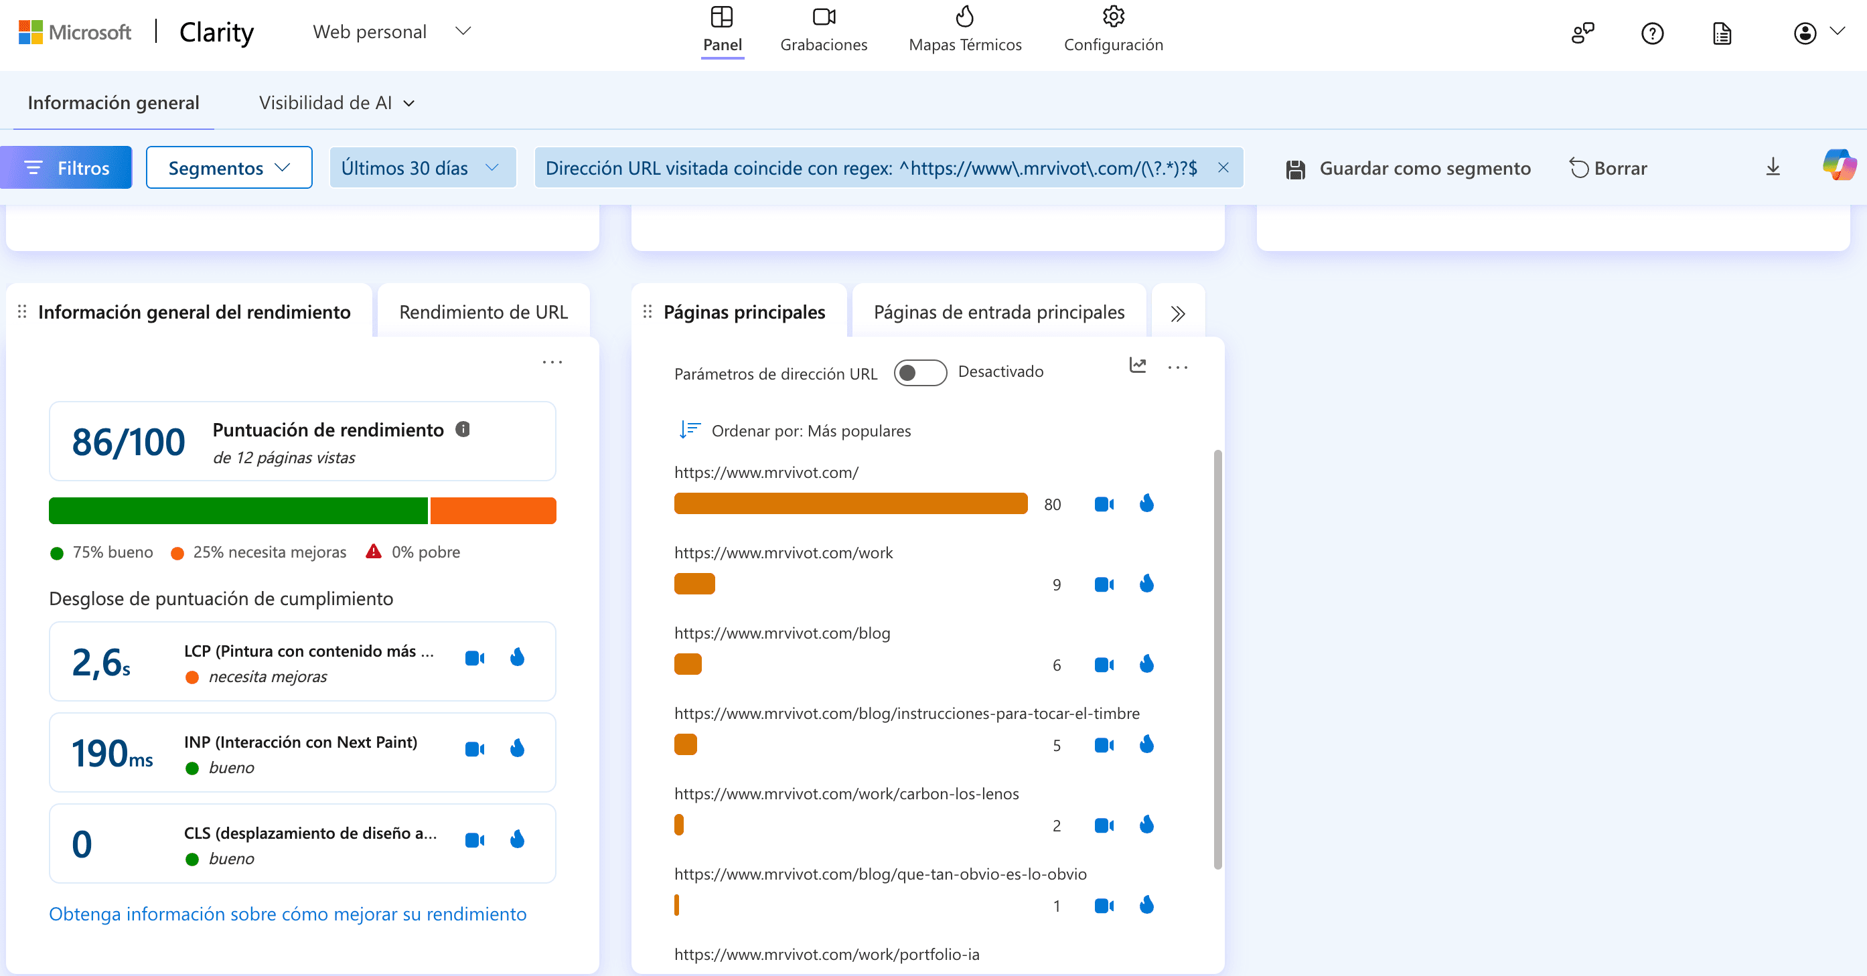1867x976 pixels.
Task: Select the Información general tab
Action: tap(114, 103)
